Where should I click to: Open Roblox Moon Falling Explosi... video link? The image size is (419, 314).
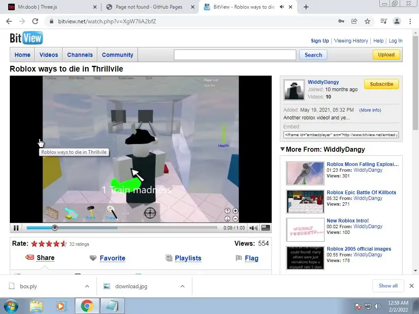click(x=363, y=164)
